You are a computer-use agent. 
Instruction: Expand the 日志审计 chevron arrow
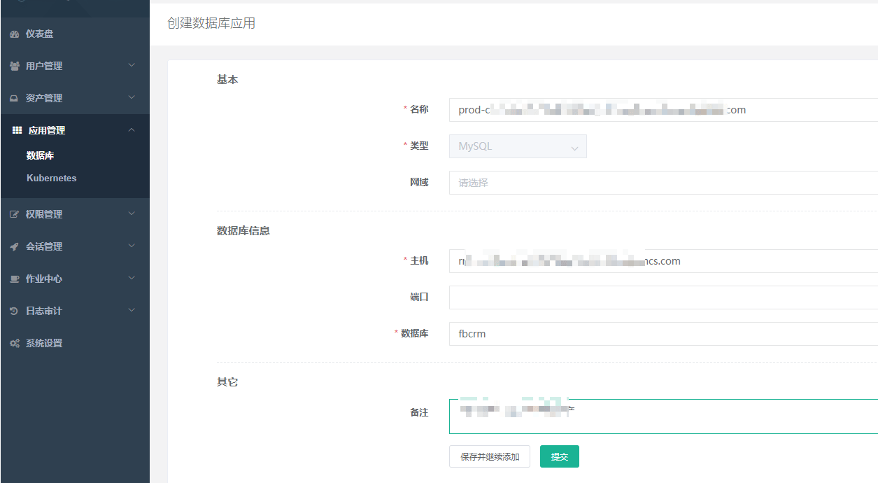click(132, 310)
